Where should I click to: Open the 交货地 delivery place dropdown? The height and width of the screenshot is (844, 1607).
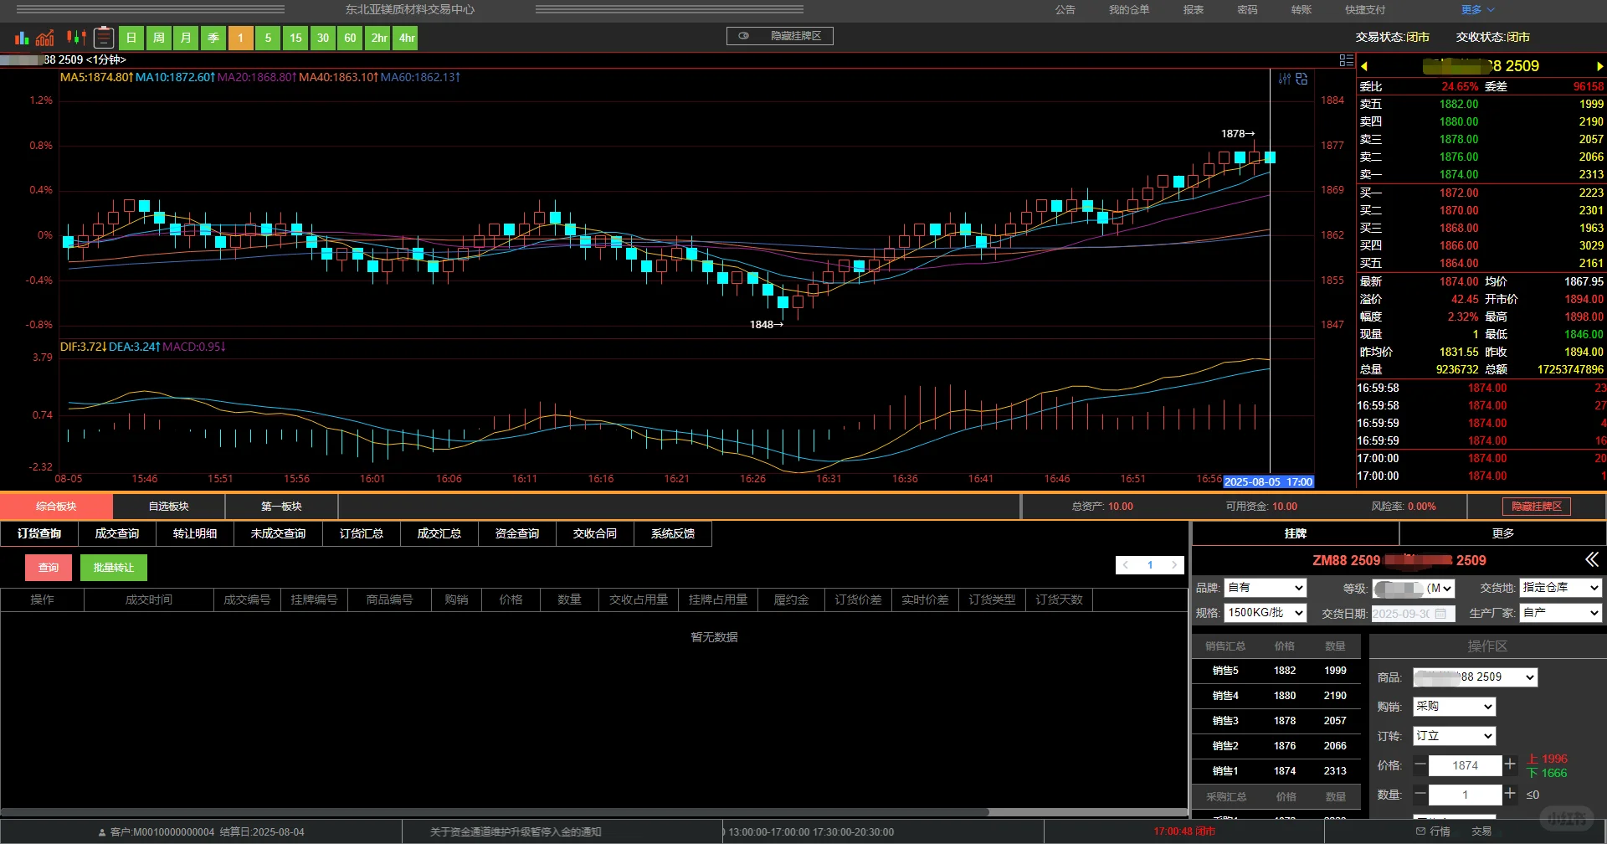pyautogui.click(x=1561, y=588)
